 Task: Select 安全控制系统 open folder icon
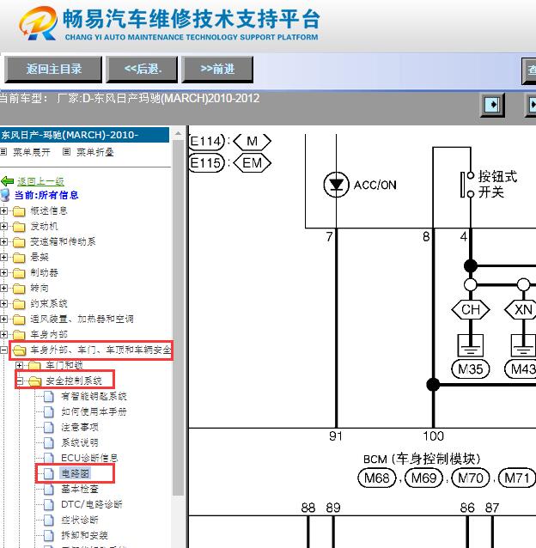pyautogui.click(x=34, y=381)
